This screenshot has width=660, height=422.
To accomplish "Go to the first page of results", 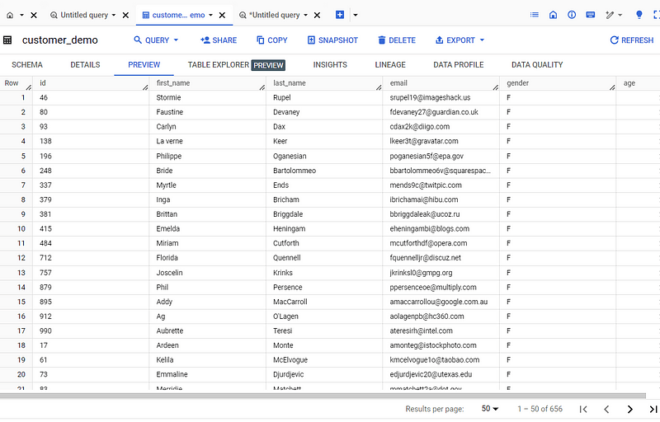I will click(x=583, y=409).
